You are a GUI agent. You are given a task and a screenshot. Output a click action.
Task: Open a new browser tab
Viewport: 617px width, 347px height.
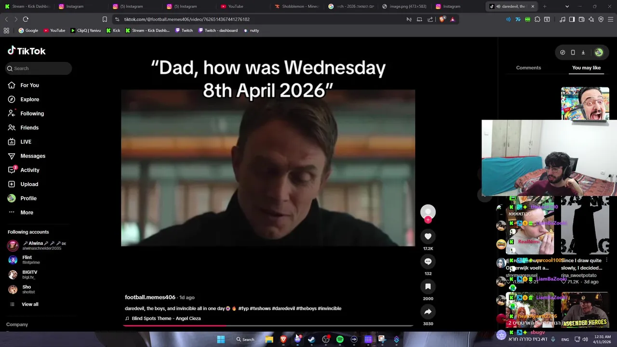tap(544, 6)
